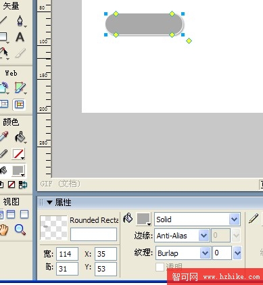Collapse the 属性 panel
This screenshot has width=263, height=285.
click(49, 203)
